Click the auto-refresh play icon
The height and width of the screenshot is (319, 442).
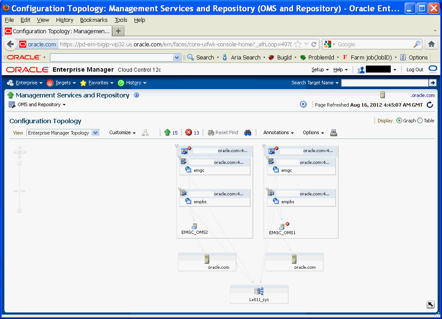pos(303,104)
